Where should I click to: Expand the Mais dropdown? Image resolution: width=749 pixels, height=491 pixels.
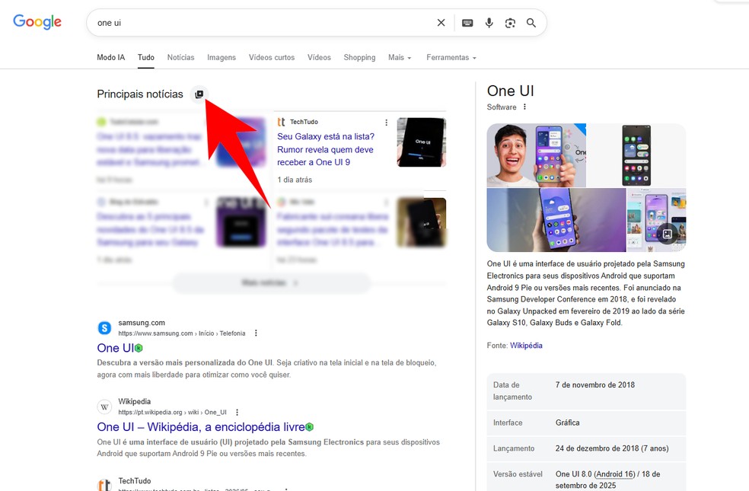pyautogui.click(x=400, y=57)
